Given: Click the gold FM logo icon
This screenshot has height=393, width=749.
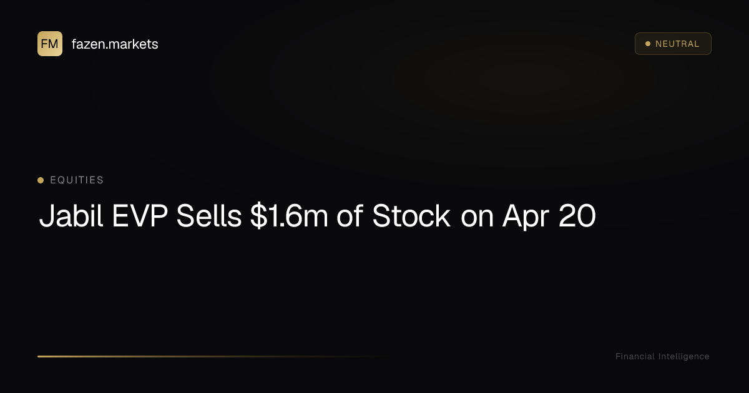Looking at the screenshot, I should point(50,44).
